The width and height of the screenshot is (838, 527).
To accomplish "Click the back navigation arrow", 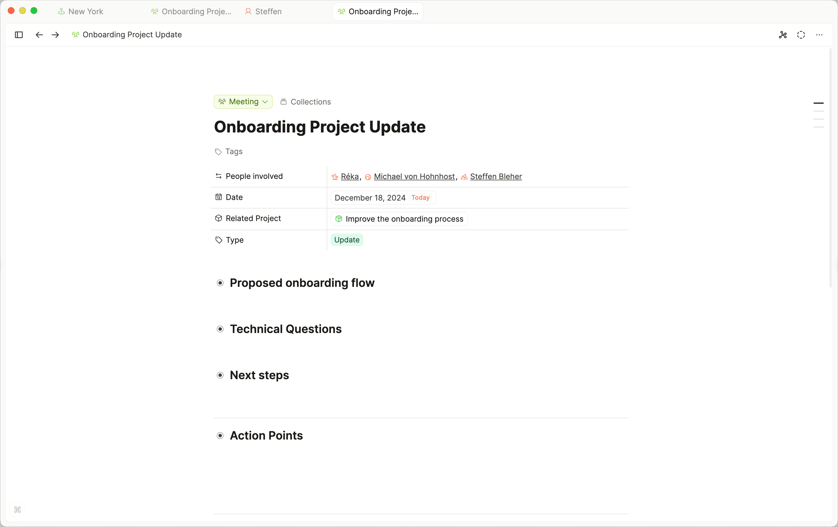I will tap(39, 35).
